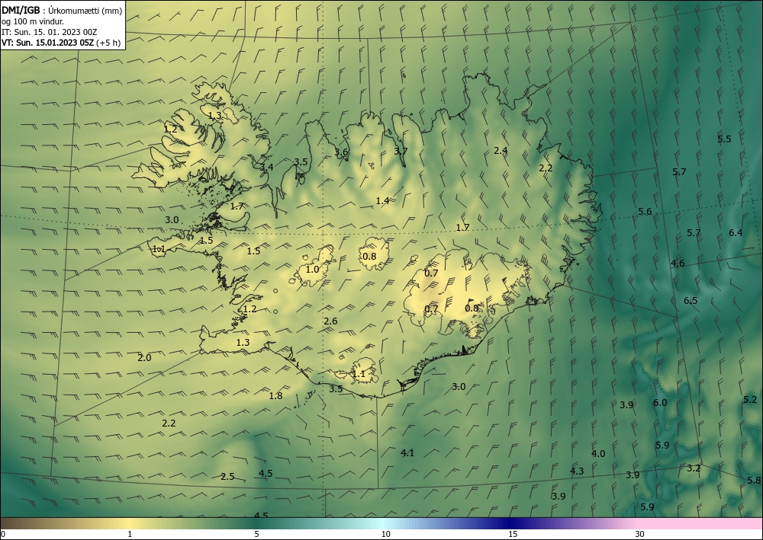This screenshot has height=540, width=763.
Task: Click the 6.5 value off the east coast
Action: coord(691,301)
